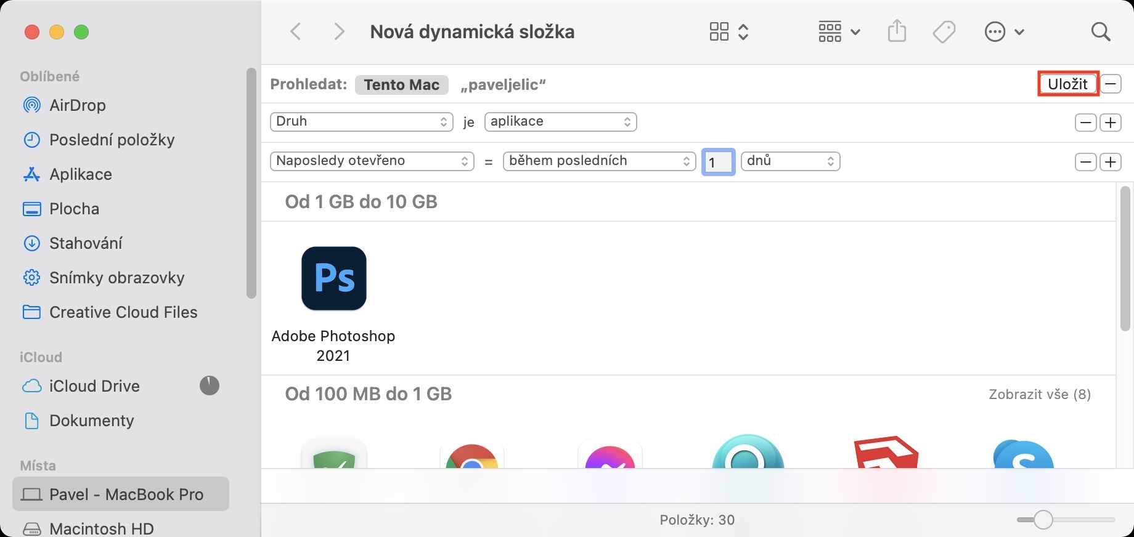This screenshot has width=1134, height=537.
Task: Click the number of days input field
Action: pos(718,162)
